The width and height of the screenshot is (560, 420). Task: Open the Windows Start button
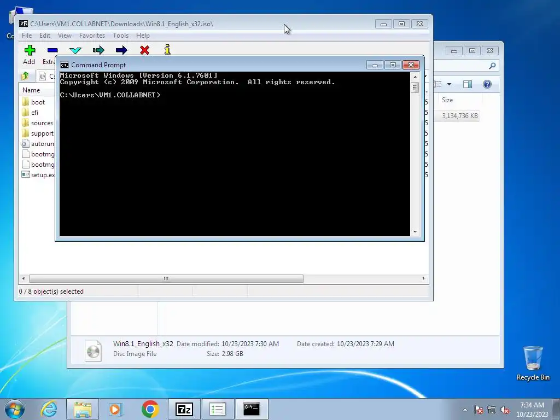15,409
